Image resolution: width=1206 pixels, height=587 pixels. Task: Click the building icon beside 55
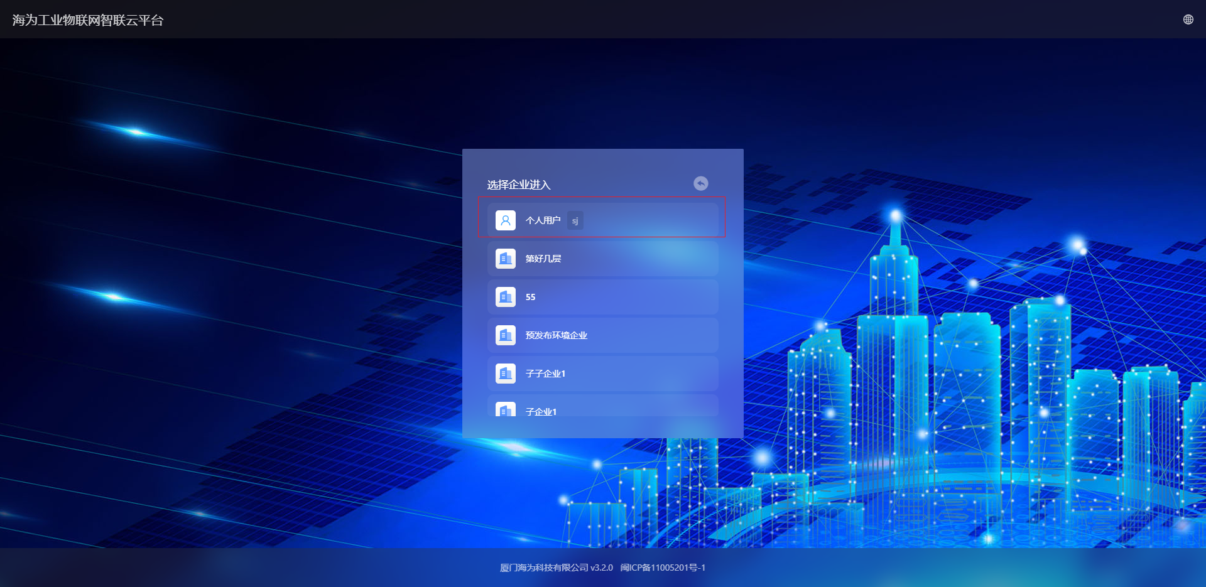point(506,297)
